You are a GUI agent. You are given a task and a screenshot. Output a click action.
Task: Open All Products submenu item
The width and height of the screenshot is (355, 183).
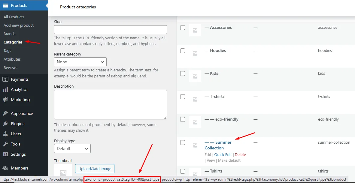pos(14,17)
